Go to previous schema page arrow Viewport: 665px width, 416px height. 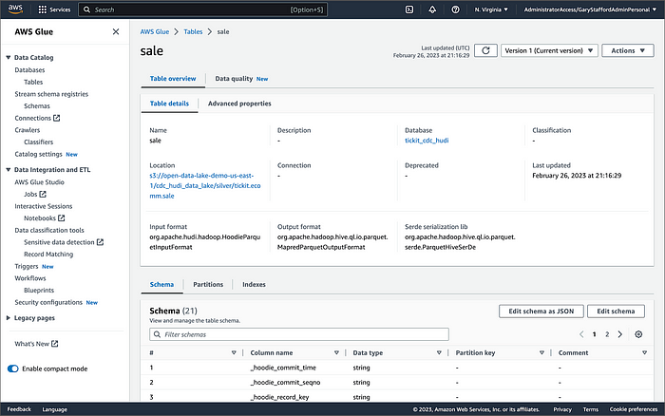[x=581, y=334]
